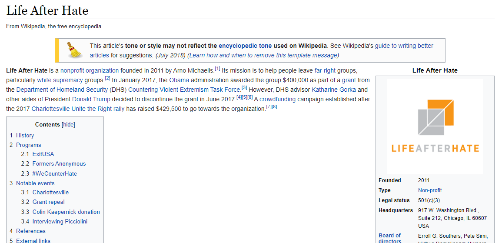
Task: Open the nonprofit organization link
Action: [90, 70]
